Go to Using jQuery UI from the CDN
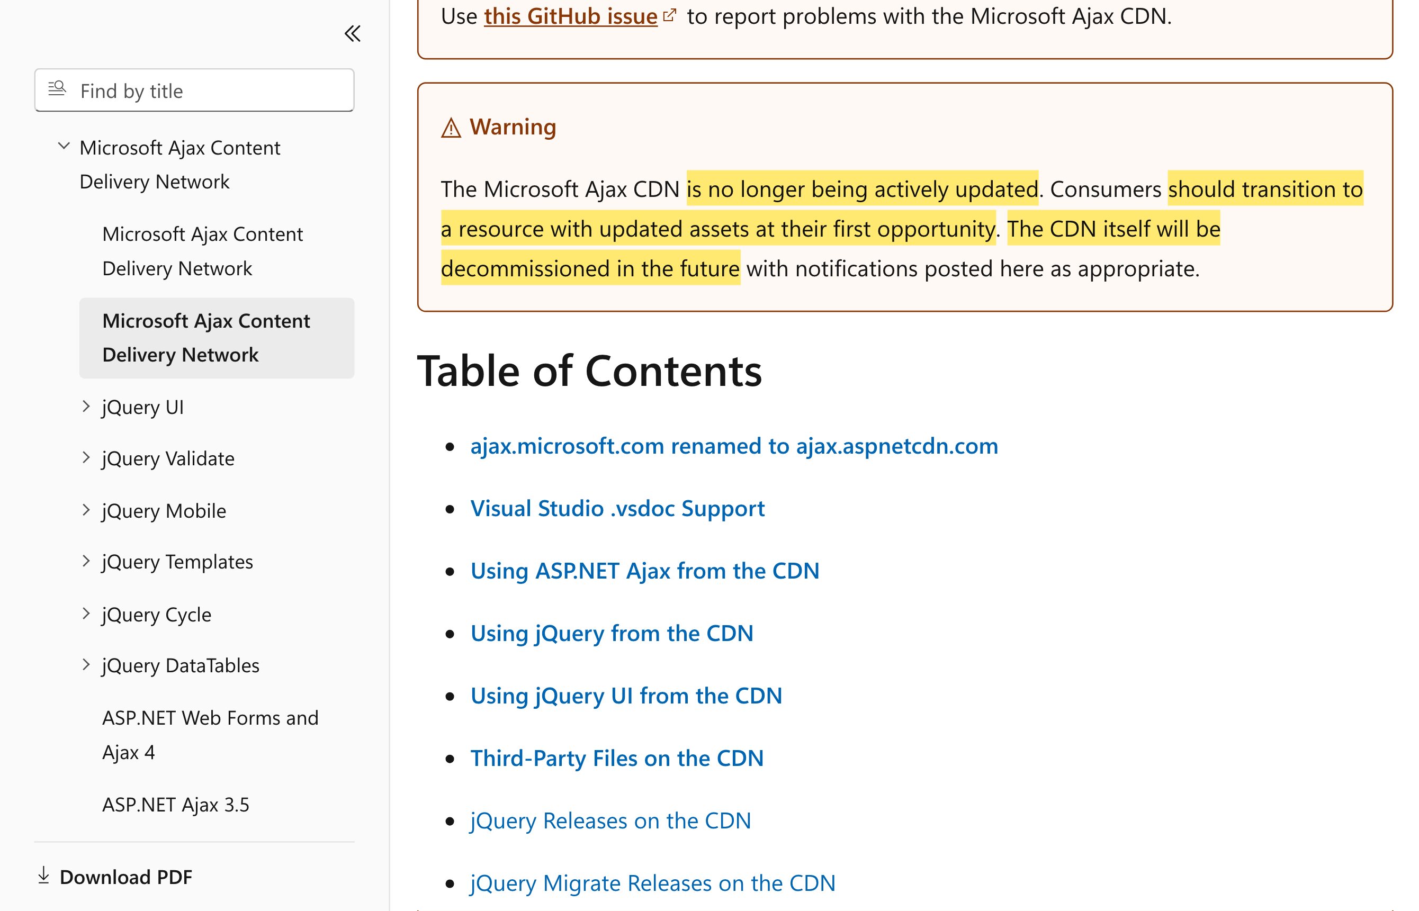This screenshot has height=911, width=1419. 626,696
